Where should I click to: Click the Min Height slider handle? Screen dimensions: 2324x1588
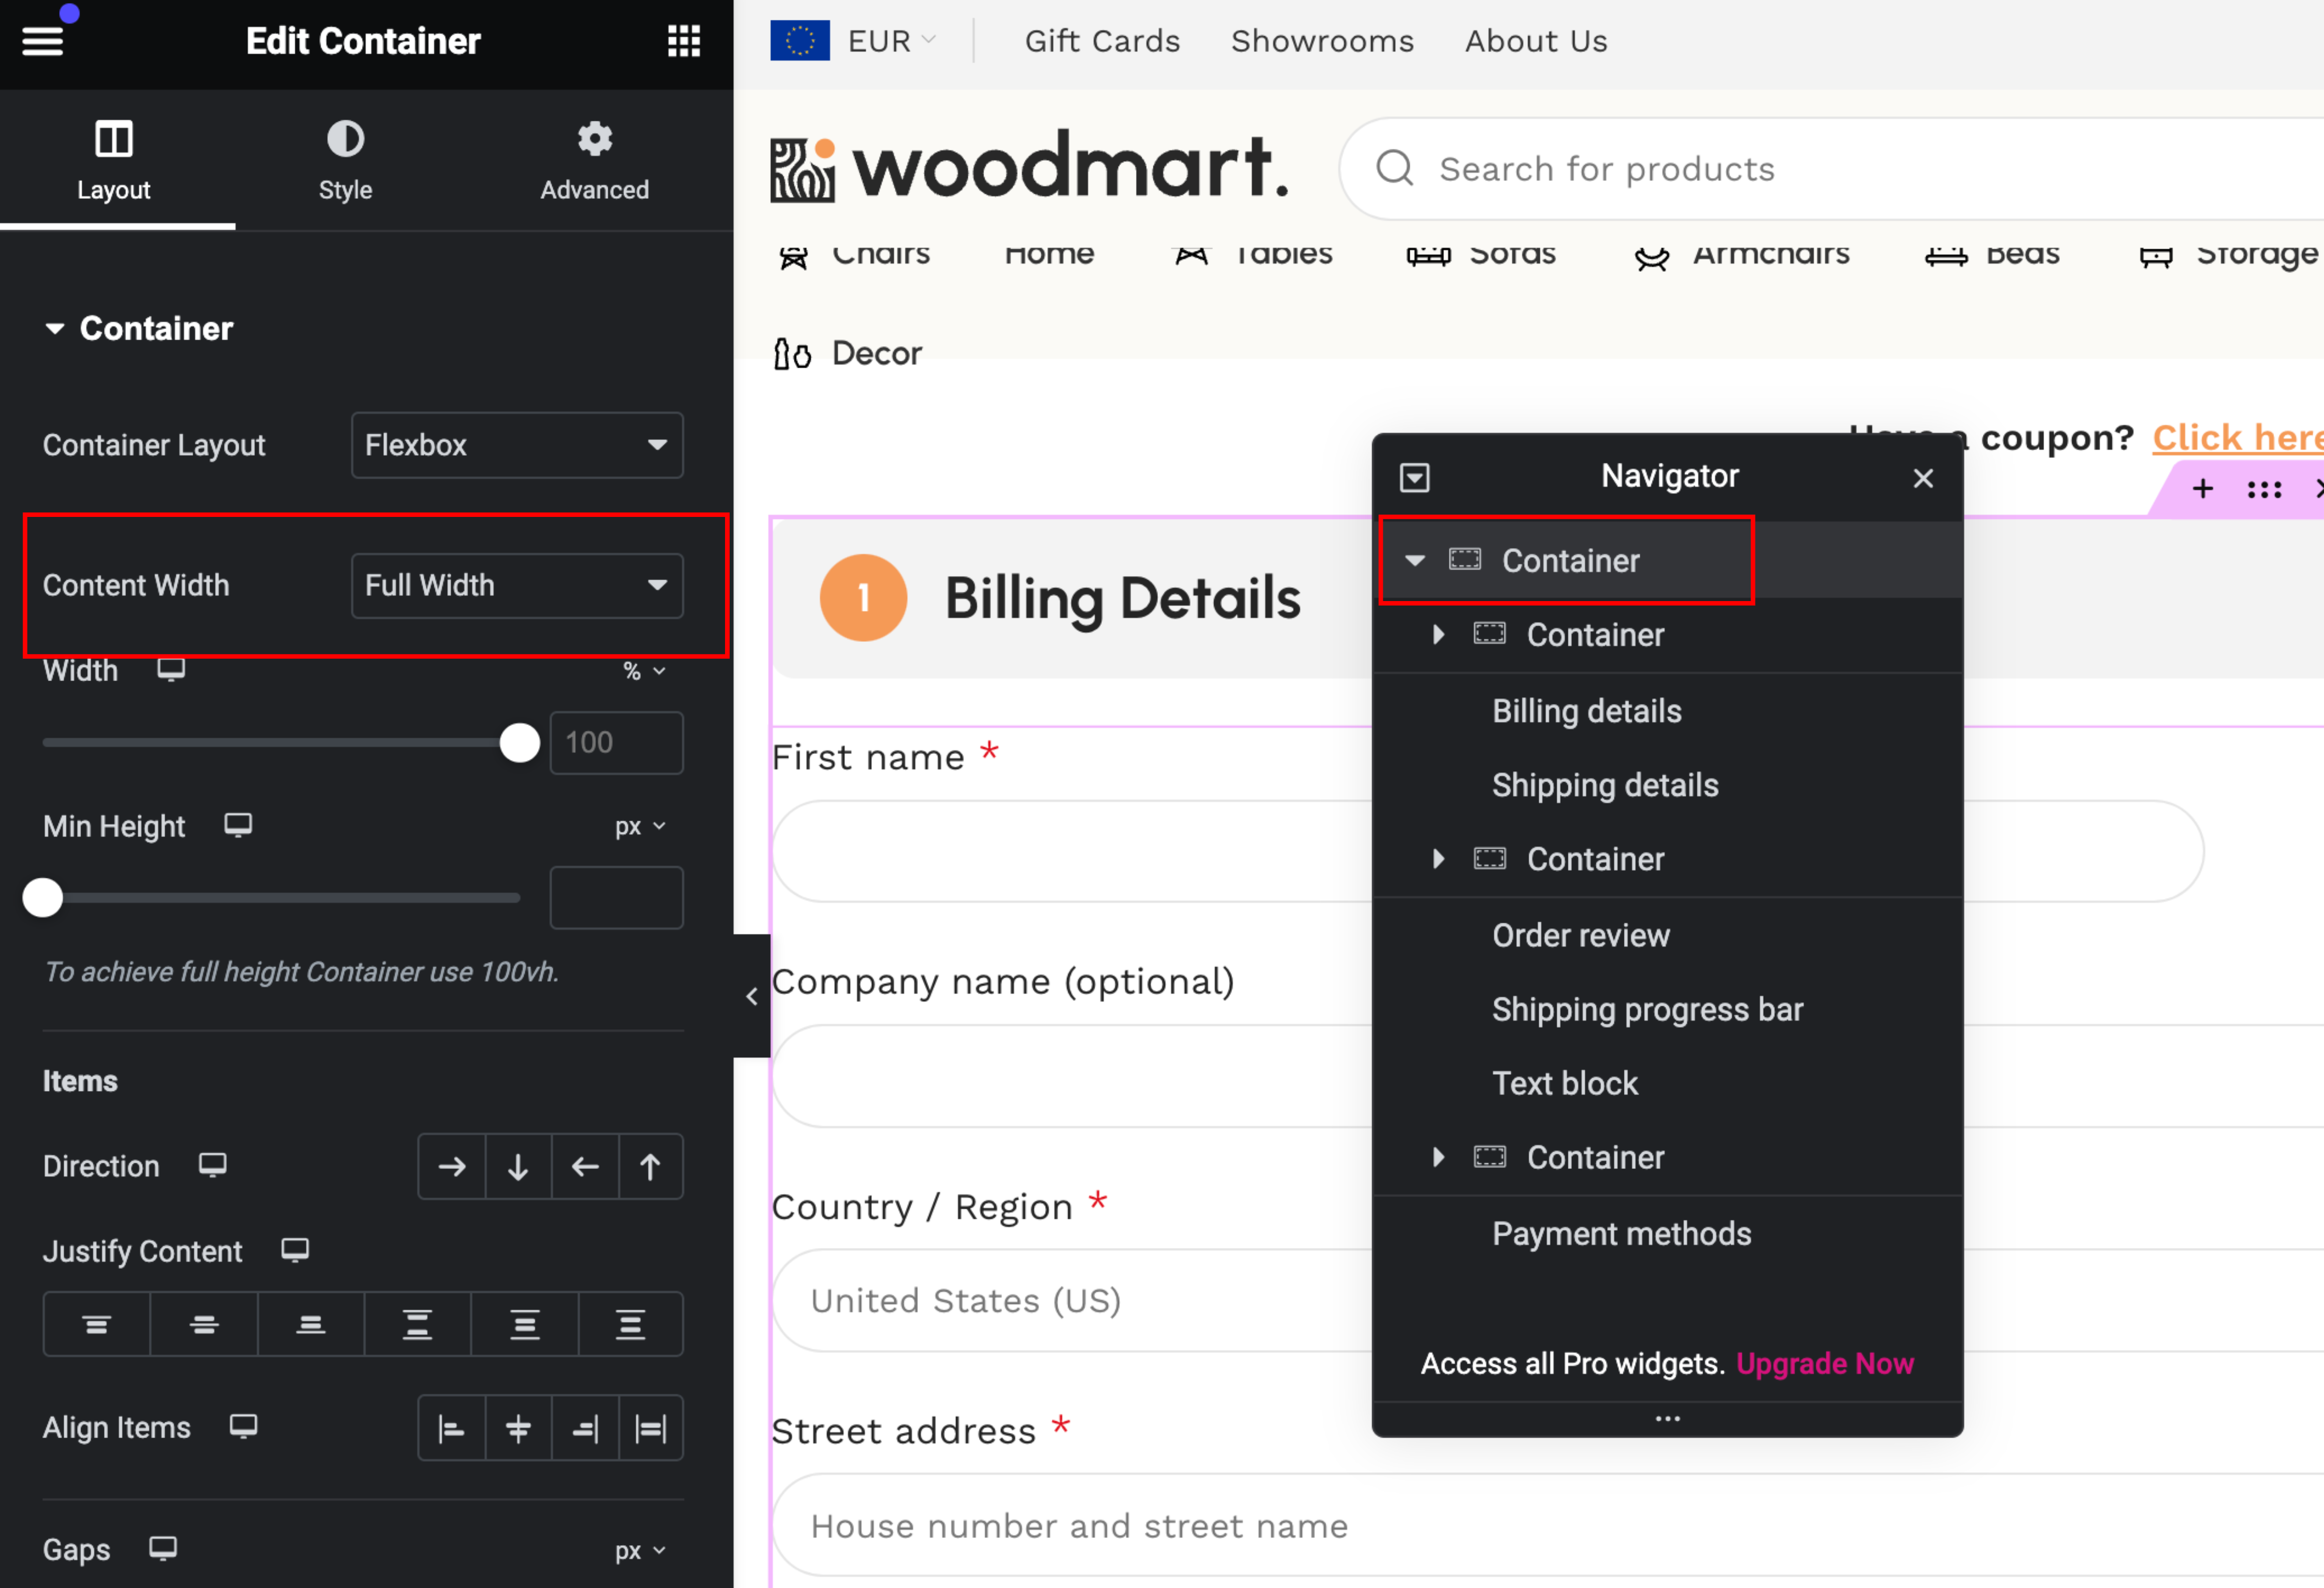click(x=43, y=898)
